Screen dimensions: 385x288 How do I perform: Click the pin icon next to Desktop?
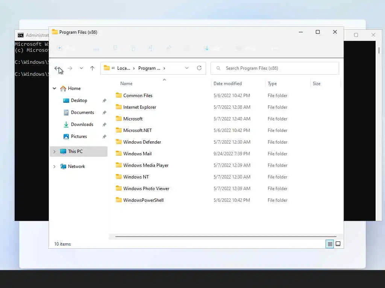105,100
